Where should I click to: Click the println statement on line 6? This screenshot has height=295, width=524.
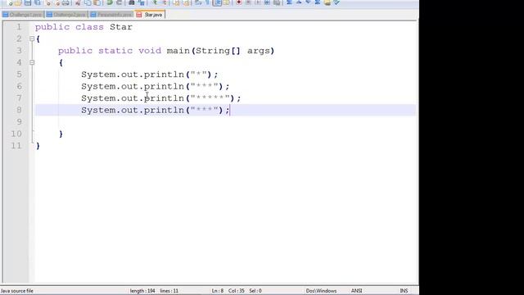pos(156,86)
